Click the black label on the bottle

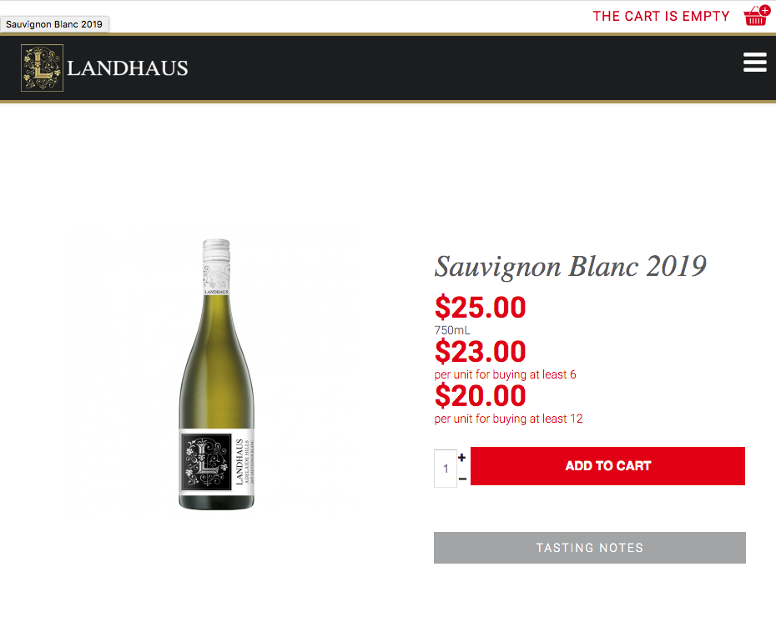[x=206, y=462]
